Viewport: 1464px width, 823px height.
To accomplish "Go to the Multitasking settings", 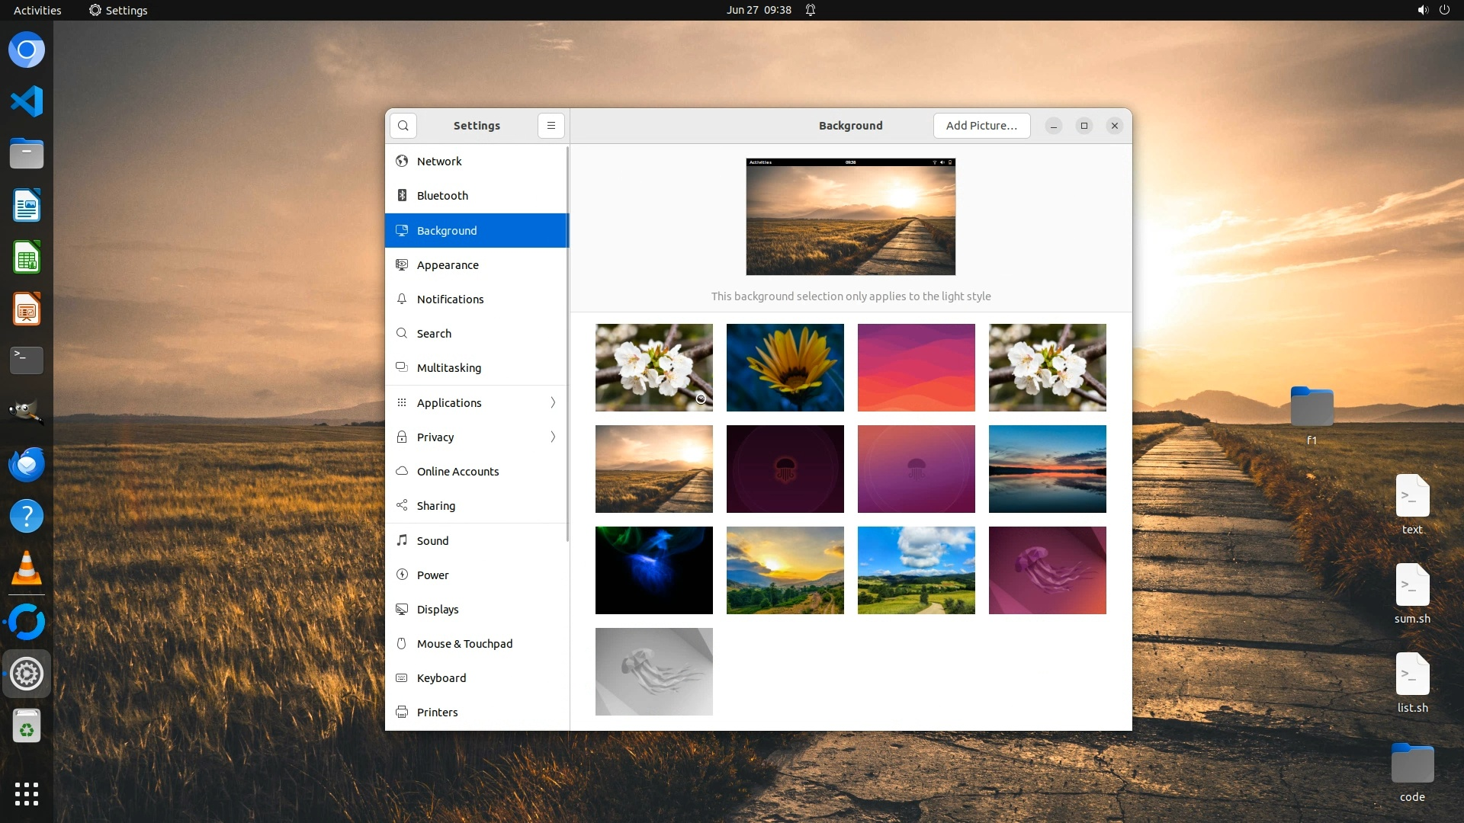I will 448,368.
